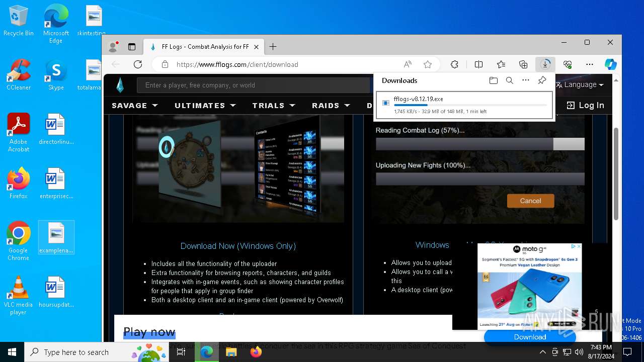Expand the TRIALS menu

coord(273,106)
